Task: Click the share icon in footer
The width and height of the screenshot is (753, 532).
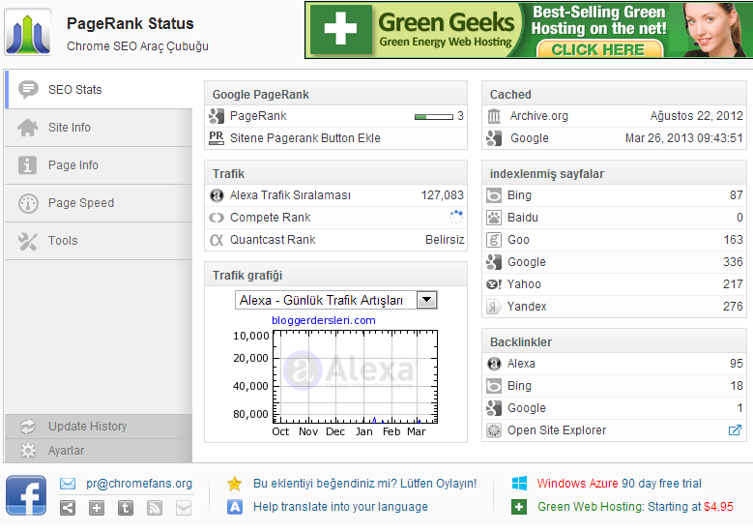Action: (68, 508)
